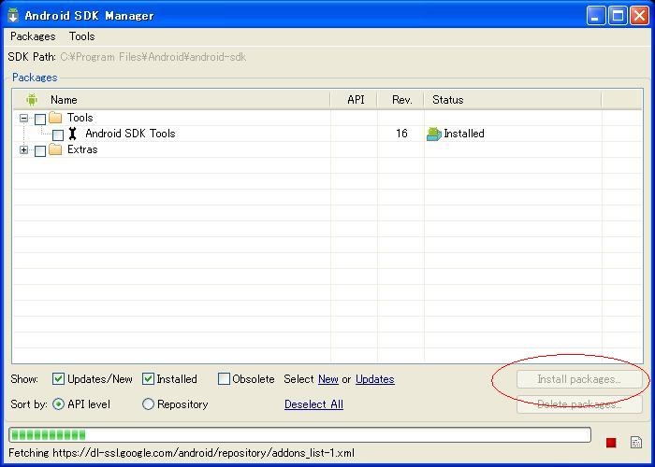Click the revision value 16
655x467 pixels.
tap(401, 134)
